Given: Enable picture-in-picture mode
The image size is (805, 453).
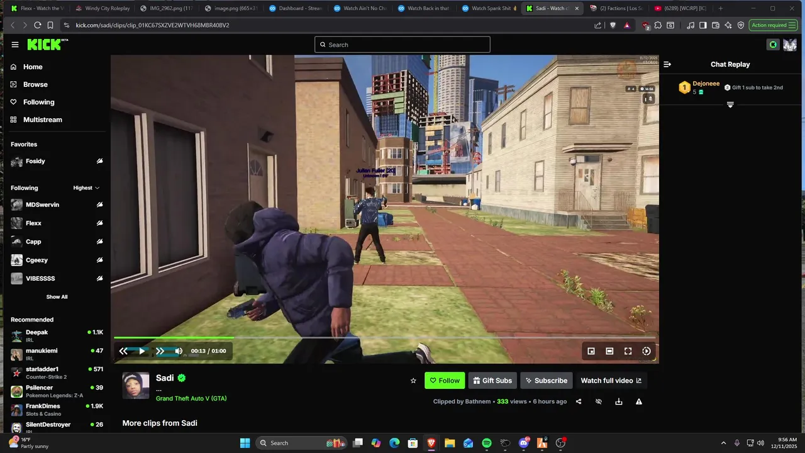Looking at the screenshot, I should 591,351.
